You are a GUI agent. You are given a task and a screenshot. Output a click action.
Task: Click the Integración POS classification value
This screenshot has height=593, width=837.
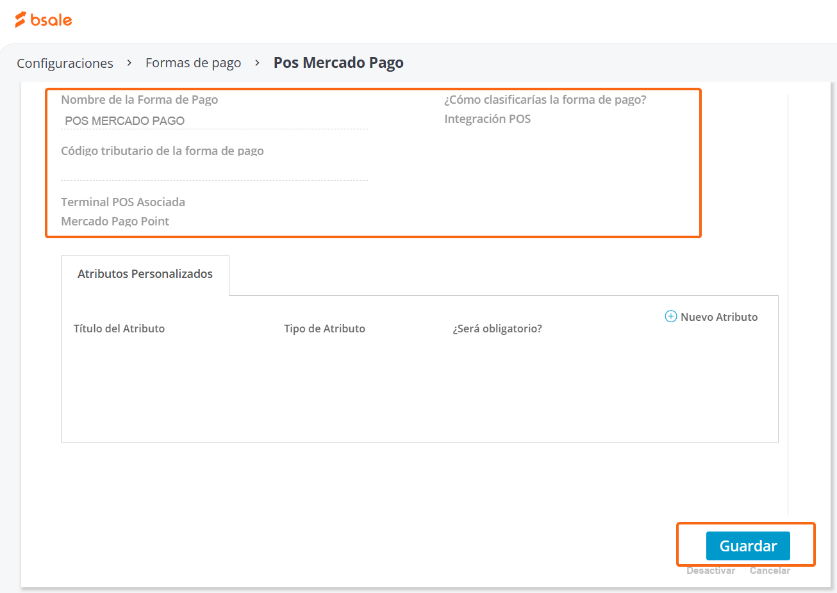[487, 119]
